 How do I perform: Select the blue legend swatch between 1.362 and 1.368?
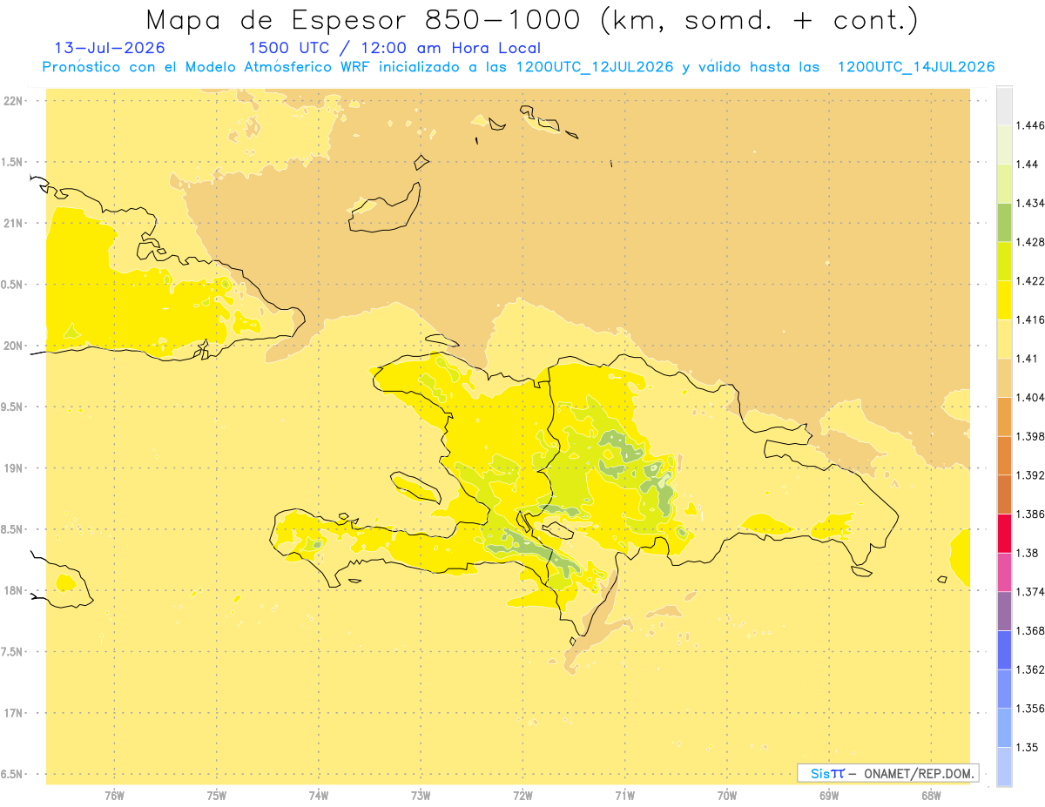pos(1004,650)
